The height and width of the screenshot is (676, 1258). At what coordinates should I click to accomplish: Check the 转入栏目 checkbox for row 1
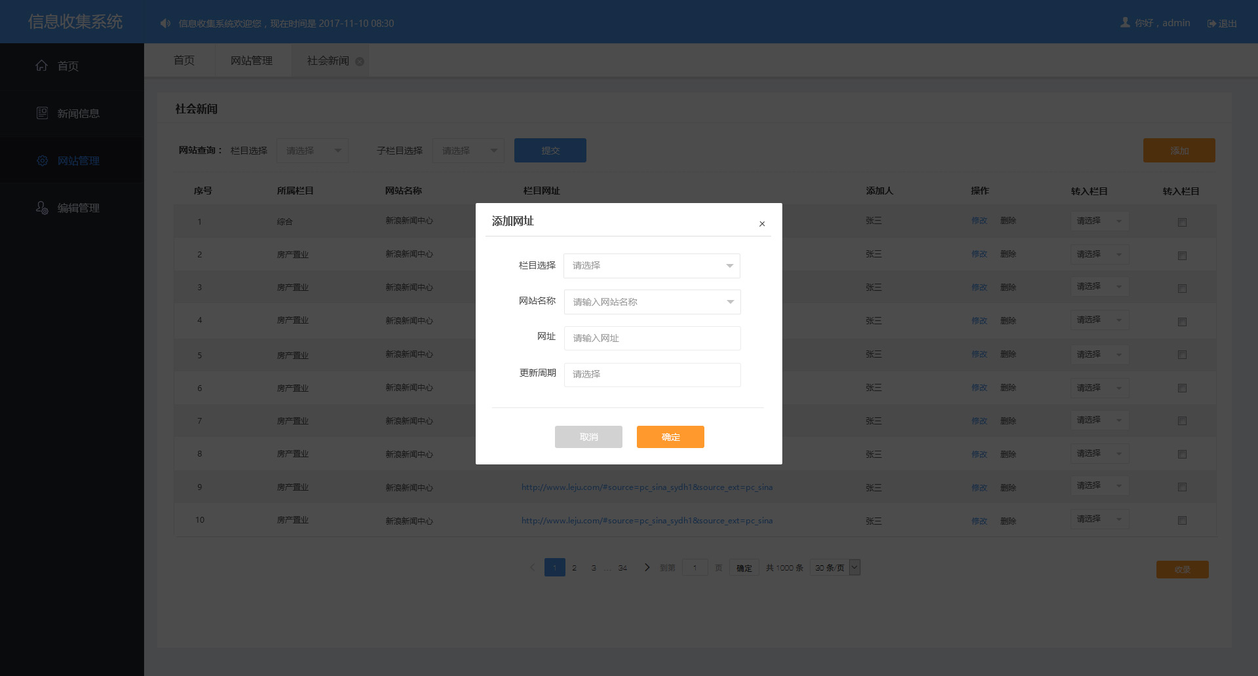(1182, 223)
